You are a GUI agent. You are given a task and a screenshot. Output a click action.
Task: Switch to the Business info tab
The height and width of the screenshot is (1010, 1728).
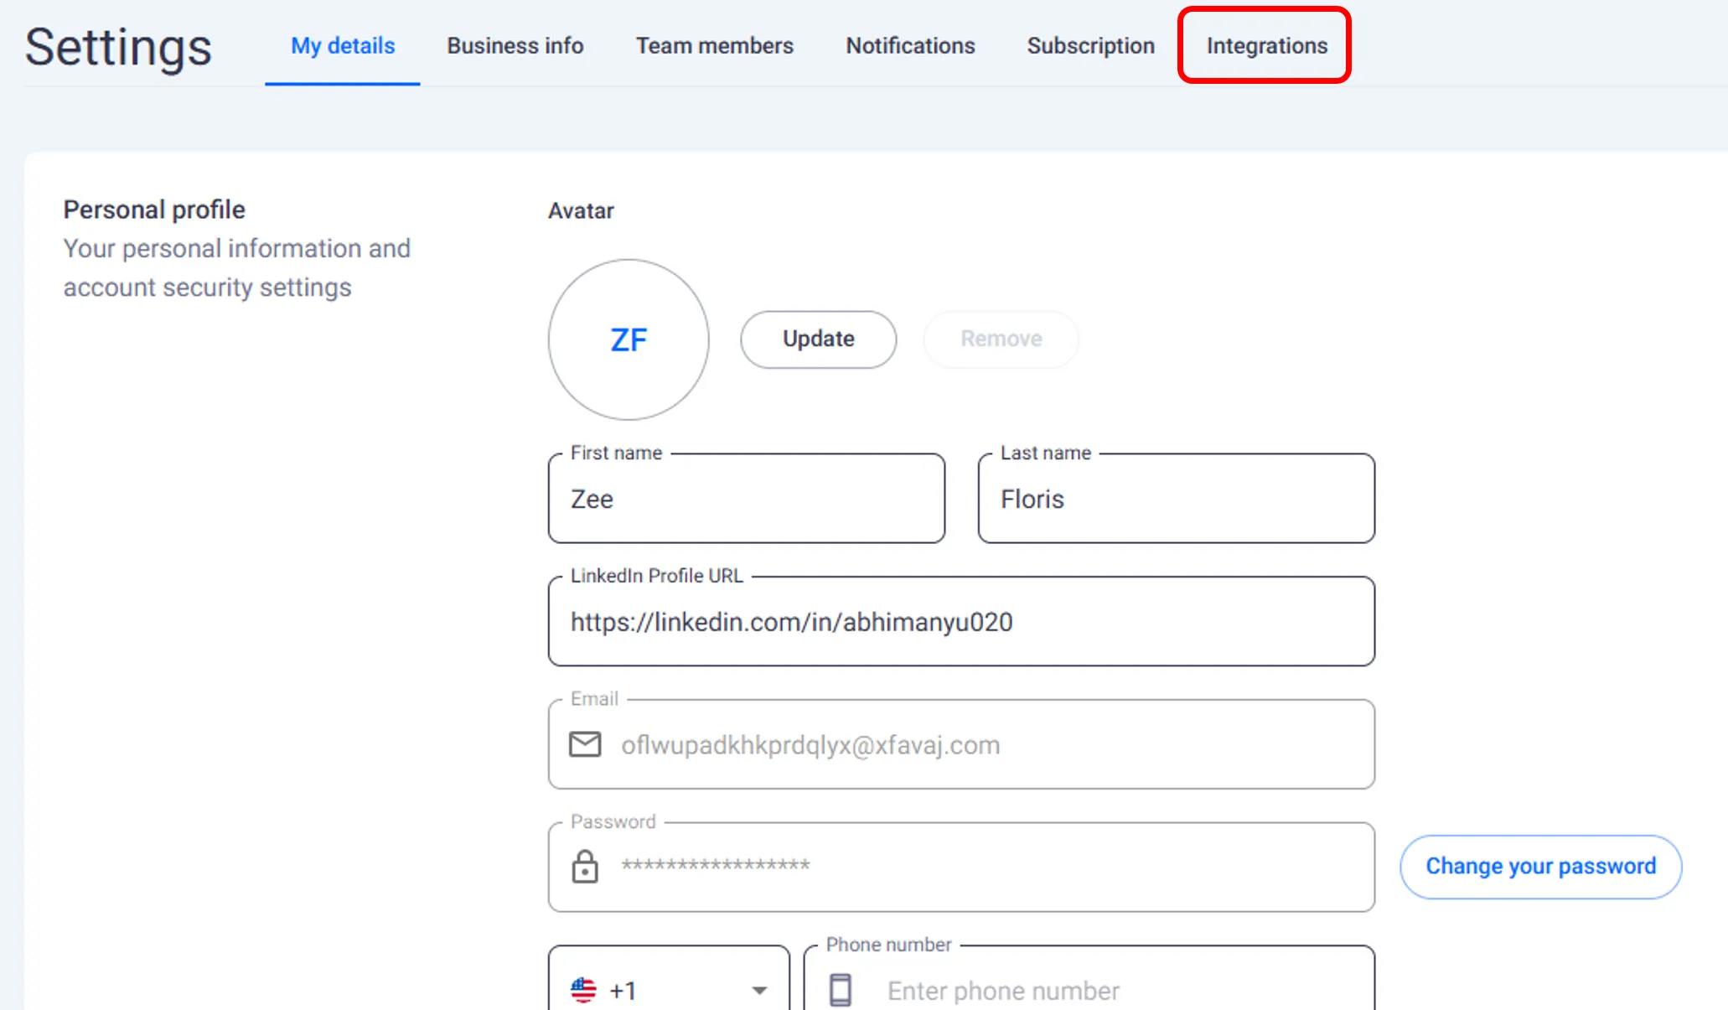(515, 45)
